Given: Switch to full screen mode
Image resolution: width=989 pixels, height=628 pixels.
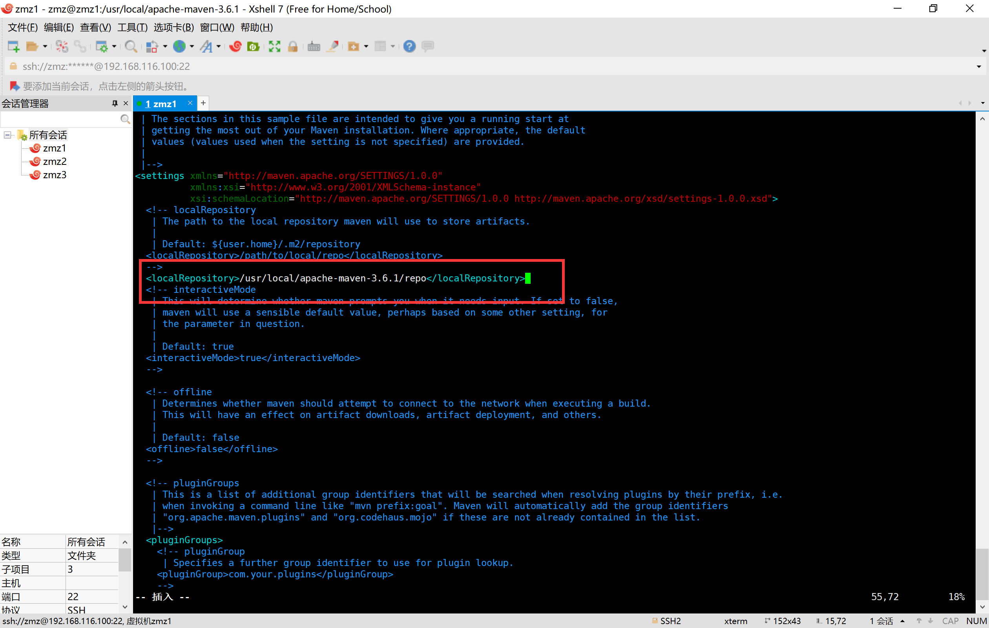Looking at the screenshot, I should [274, 46].
